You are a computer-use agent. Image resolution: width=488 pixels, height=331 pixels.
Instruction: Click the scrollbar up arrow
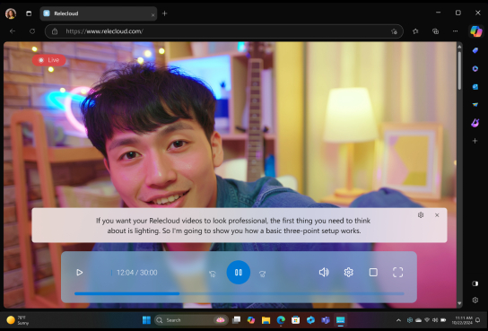459,47
